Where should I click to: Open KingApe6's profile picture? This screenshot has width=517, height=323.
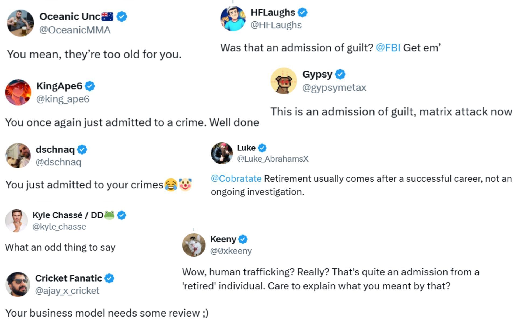pos(18,92)
